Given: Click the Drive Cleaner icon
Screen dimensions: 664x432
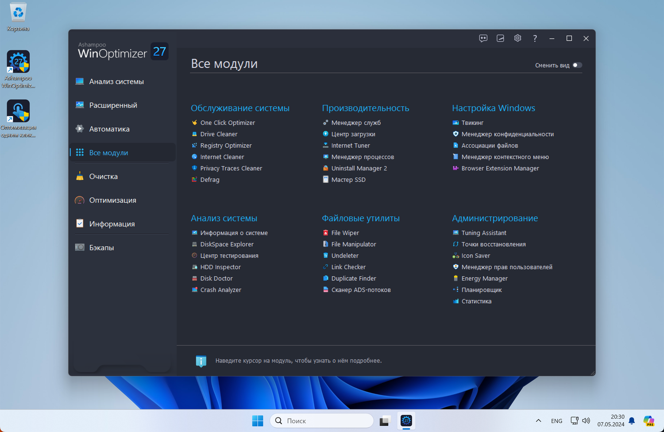Looking at the screenshot, I should pyautogui.click(x=194, y=134).
